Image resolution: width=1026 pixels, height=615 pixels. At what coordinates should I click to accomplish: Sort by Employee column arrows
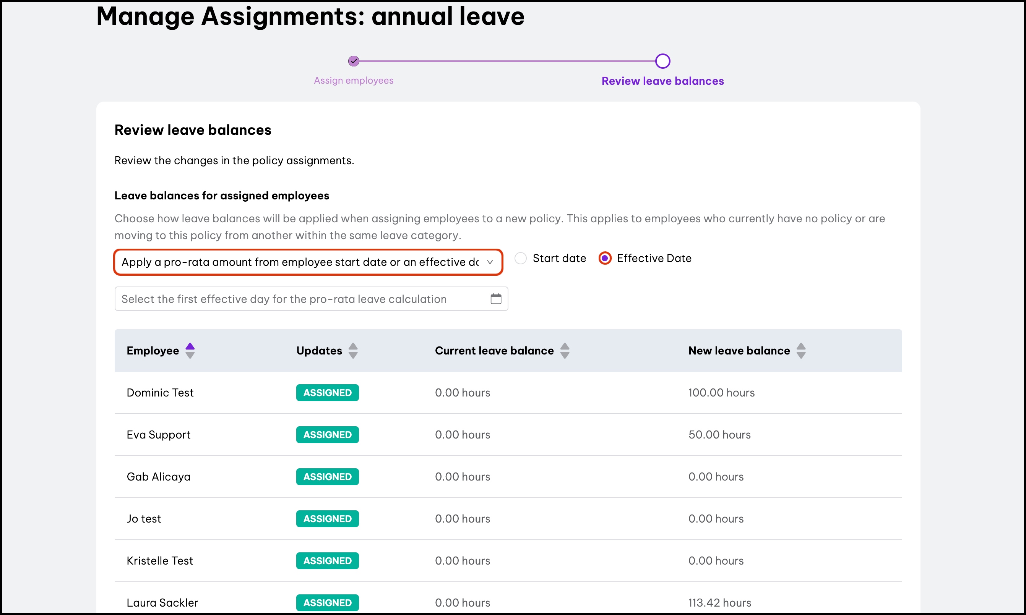[x=190, y=351]
